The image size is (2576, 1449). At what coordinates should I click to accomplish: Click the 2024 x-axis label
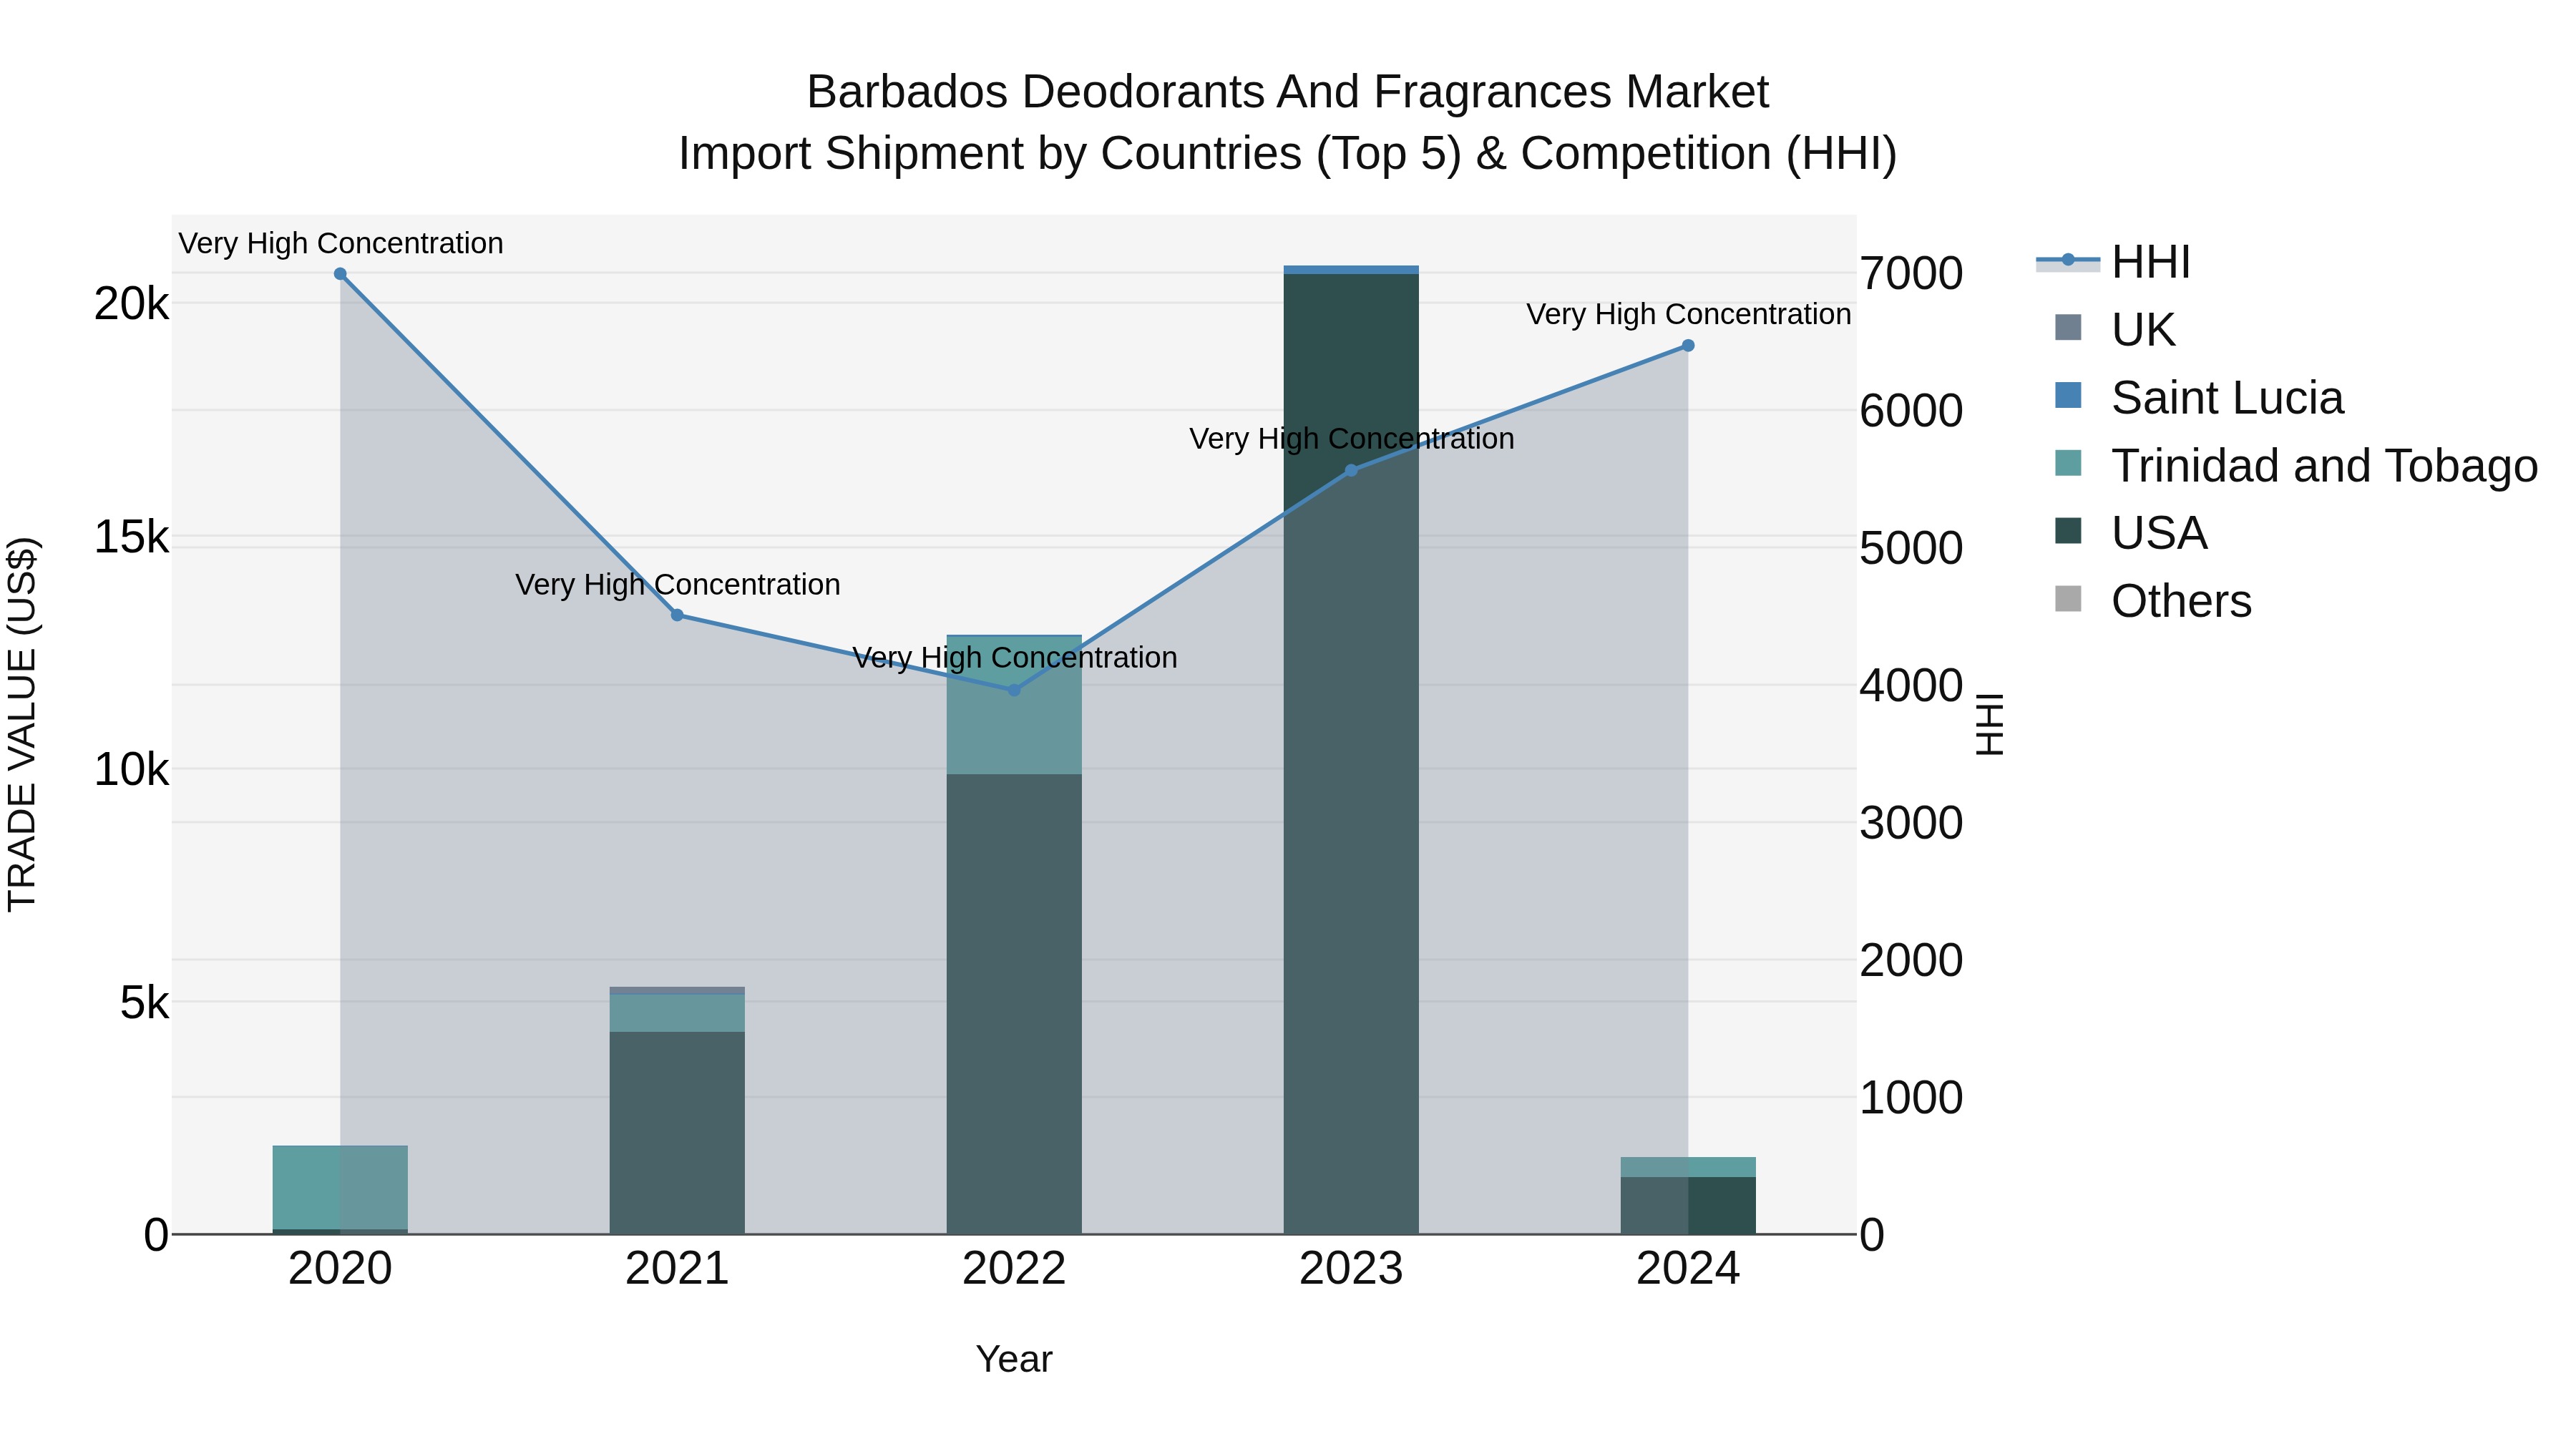pos(1688,1269)
